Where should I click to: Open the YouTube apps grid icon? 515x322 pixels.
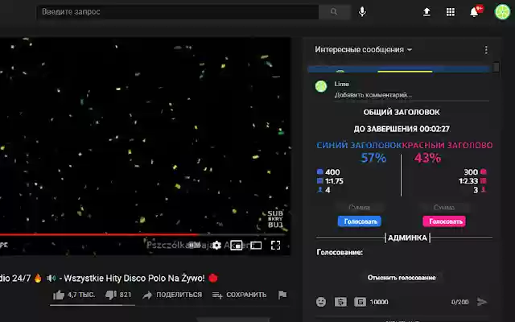[451, 12]
